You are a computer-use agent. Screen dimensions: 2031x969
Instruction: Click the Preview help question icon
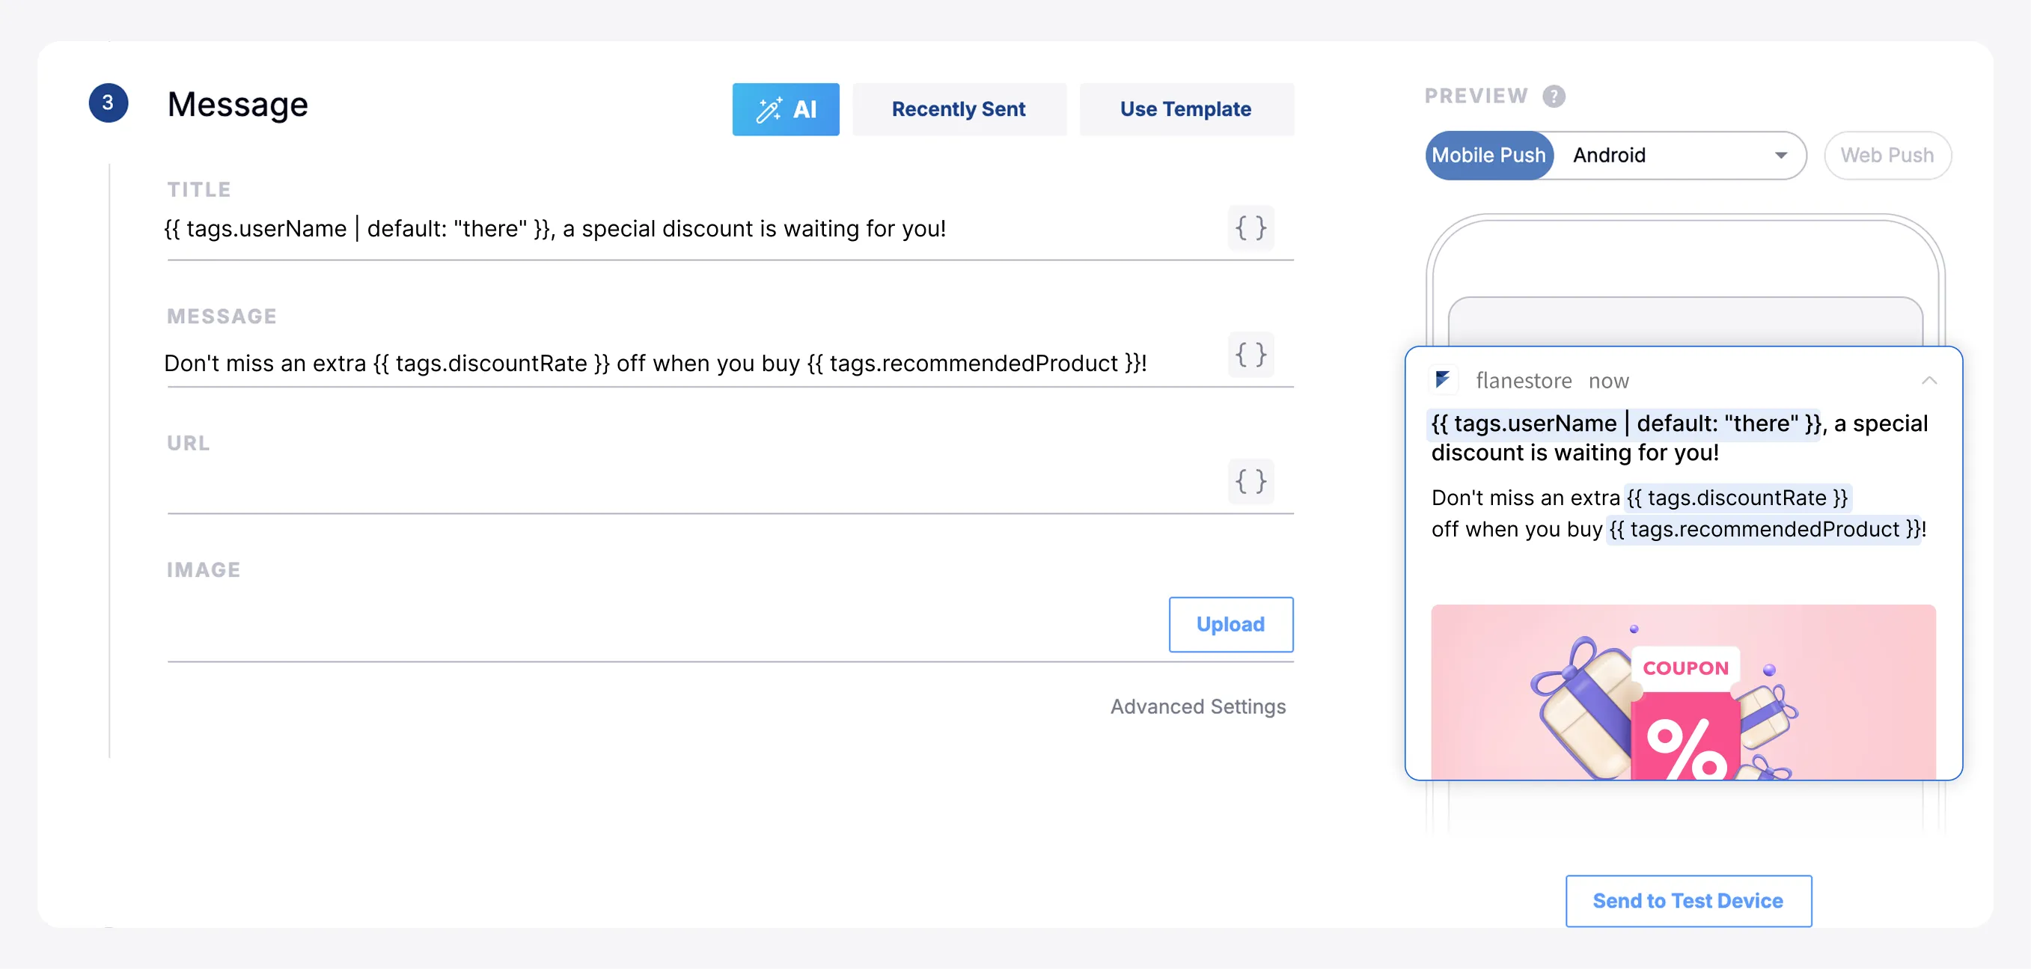[1554, 97]
